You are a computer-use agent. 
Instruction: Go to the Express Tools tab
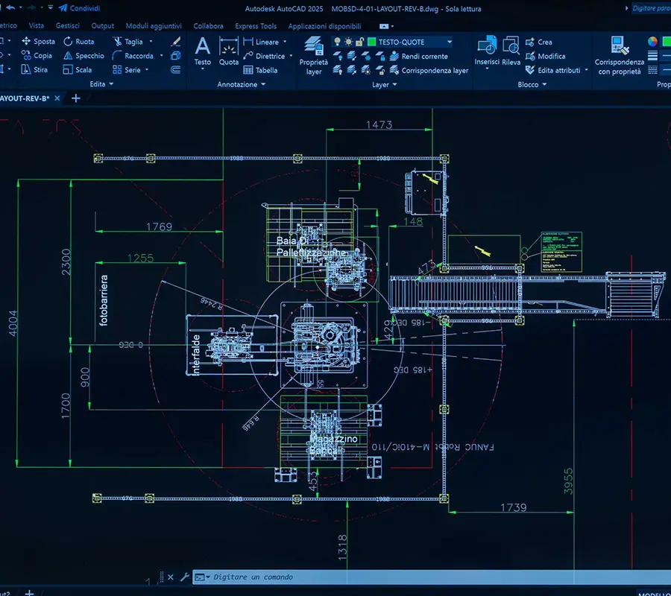256,26
